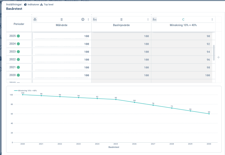This screenshot has width=225, height=155.
Task: Toggle the green status dot for 2023
Action: [x=18, y=52]
